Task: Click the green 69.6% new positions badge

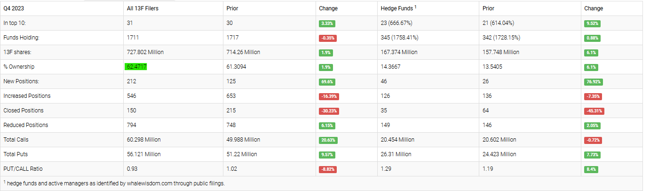Action: pyautogui.click(x=326, y=82)
